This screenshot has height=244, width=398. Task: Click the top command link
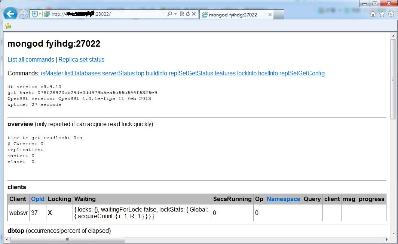(x=140, y=73)
